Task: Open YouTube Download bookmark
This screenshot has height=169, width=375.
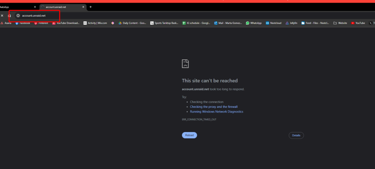Action: [66, 23]
